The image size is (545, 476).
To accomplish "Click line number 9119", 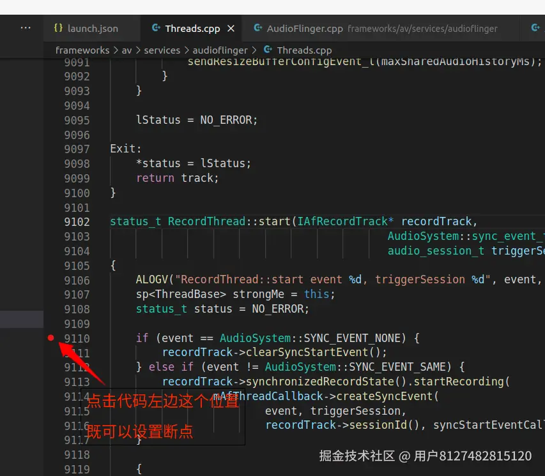I will (x=77, y=470).
